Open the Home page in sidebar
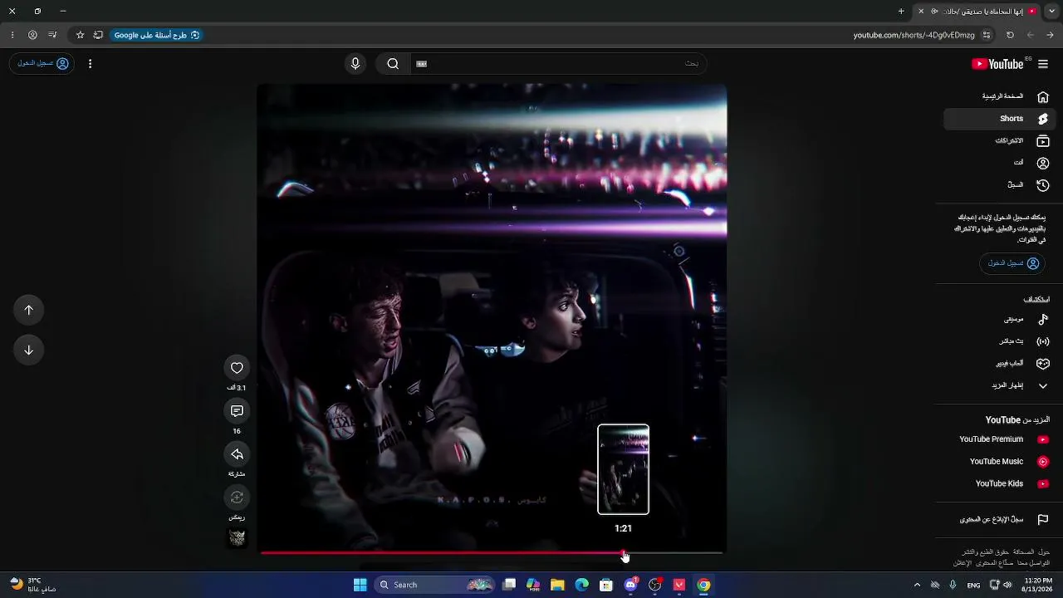Screen dimensions: 1063x598 coord(1000,96)
